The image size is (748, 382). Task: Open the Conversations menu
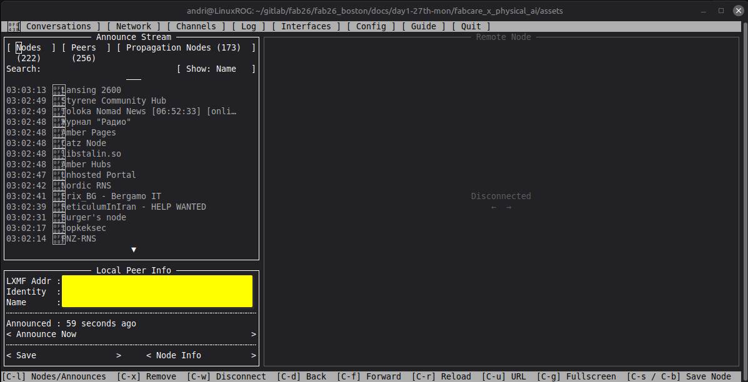coord(58,27)
